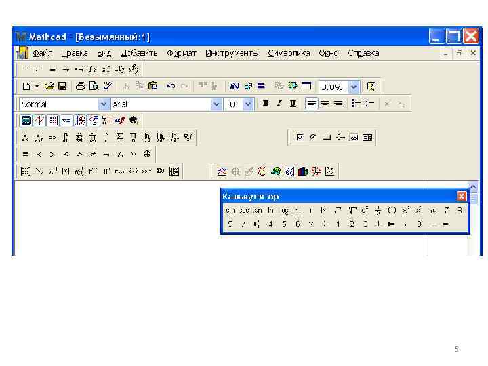Open the Вид menu

coord(104,54)
